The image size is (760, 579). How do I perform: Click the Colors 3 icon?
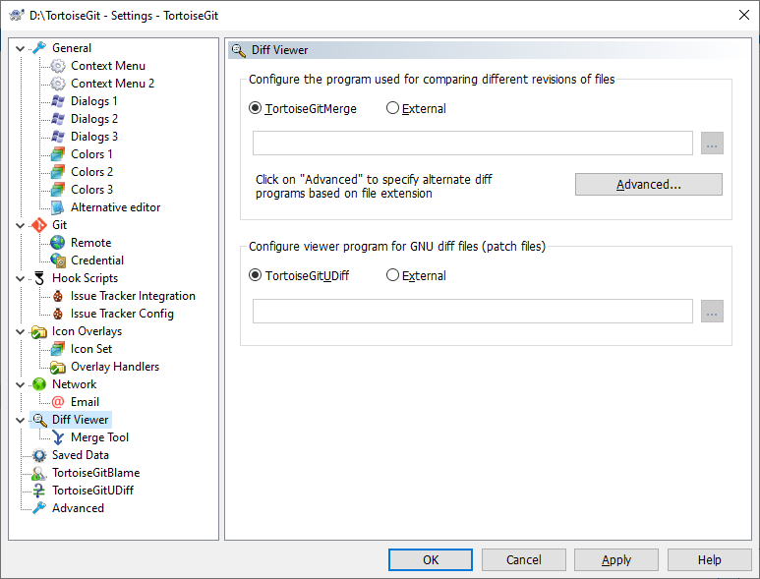58,190
